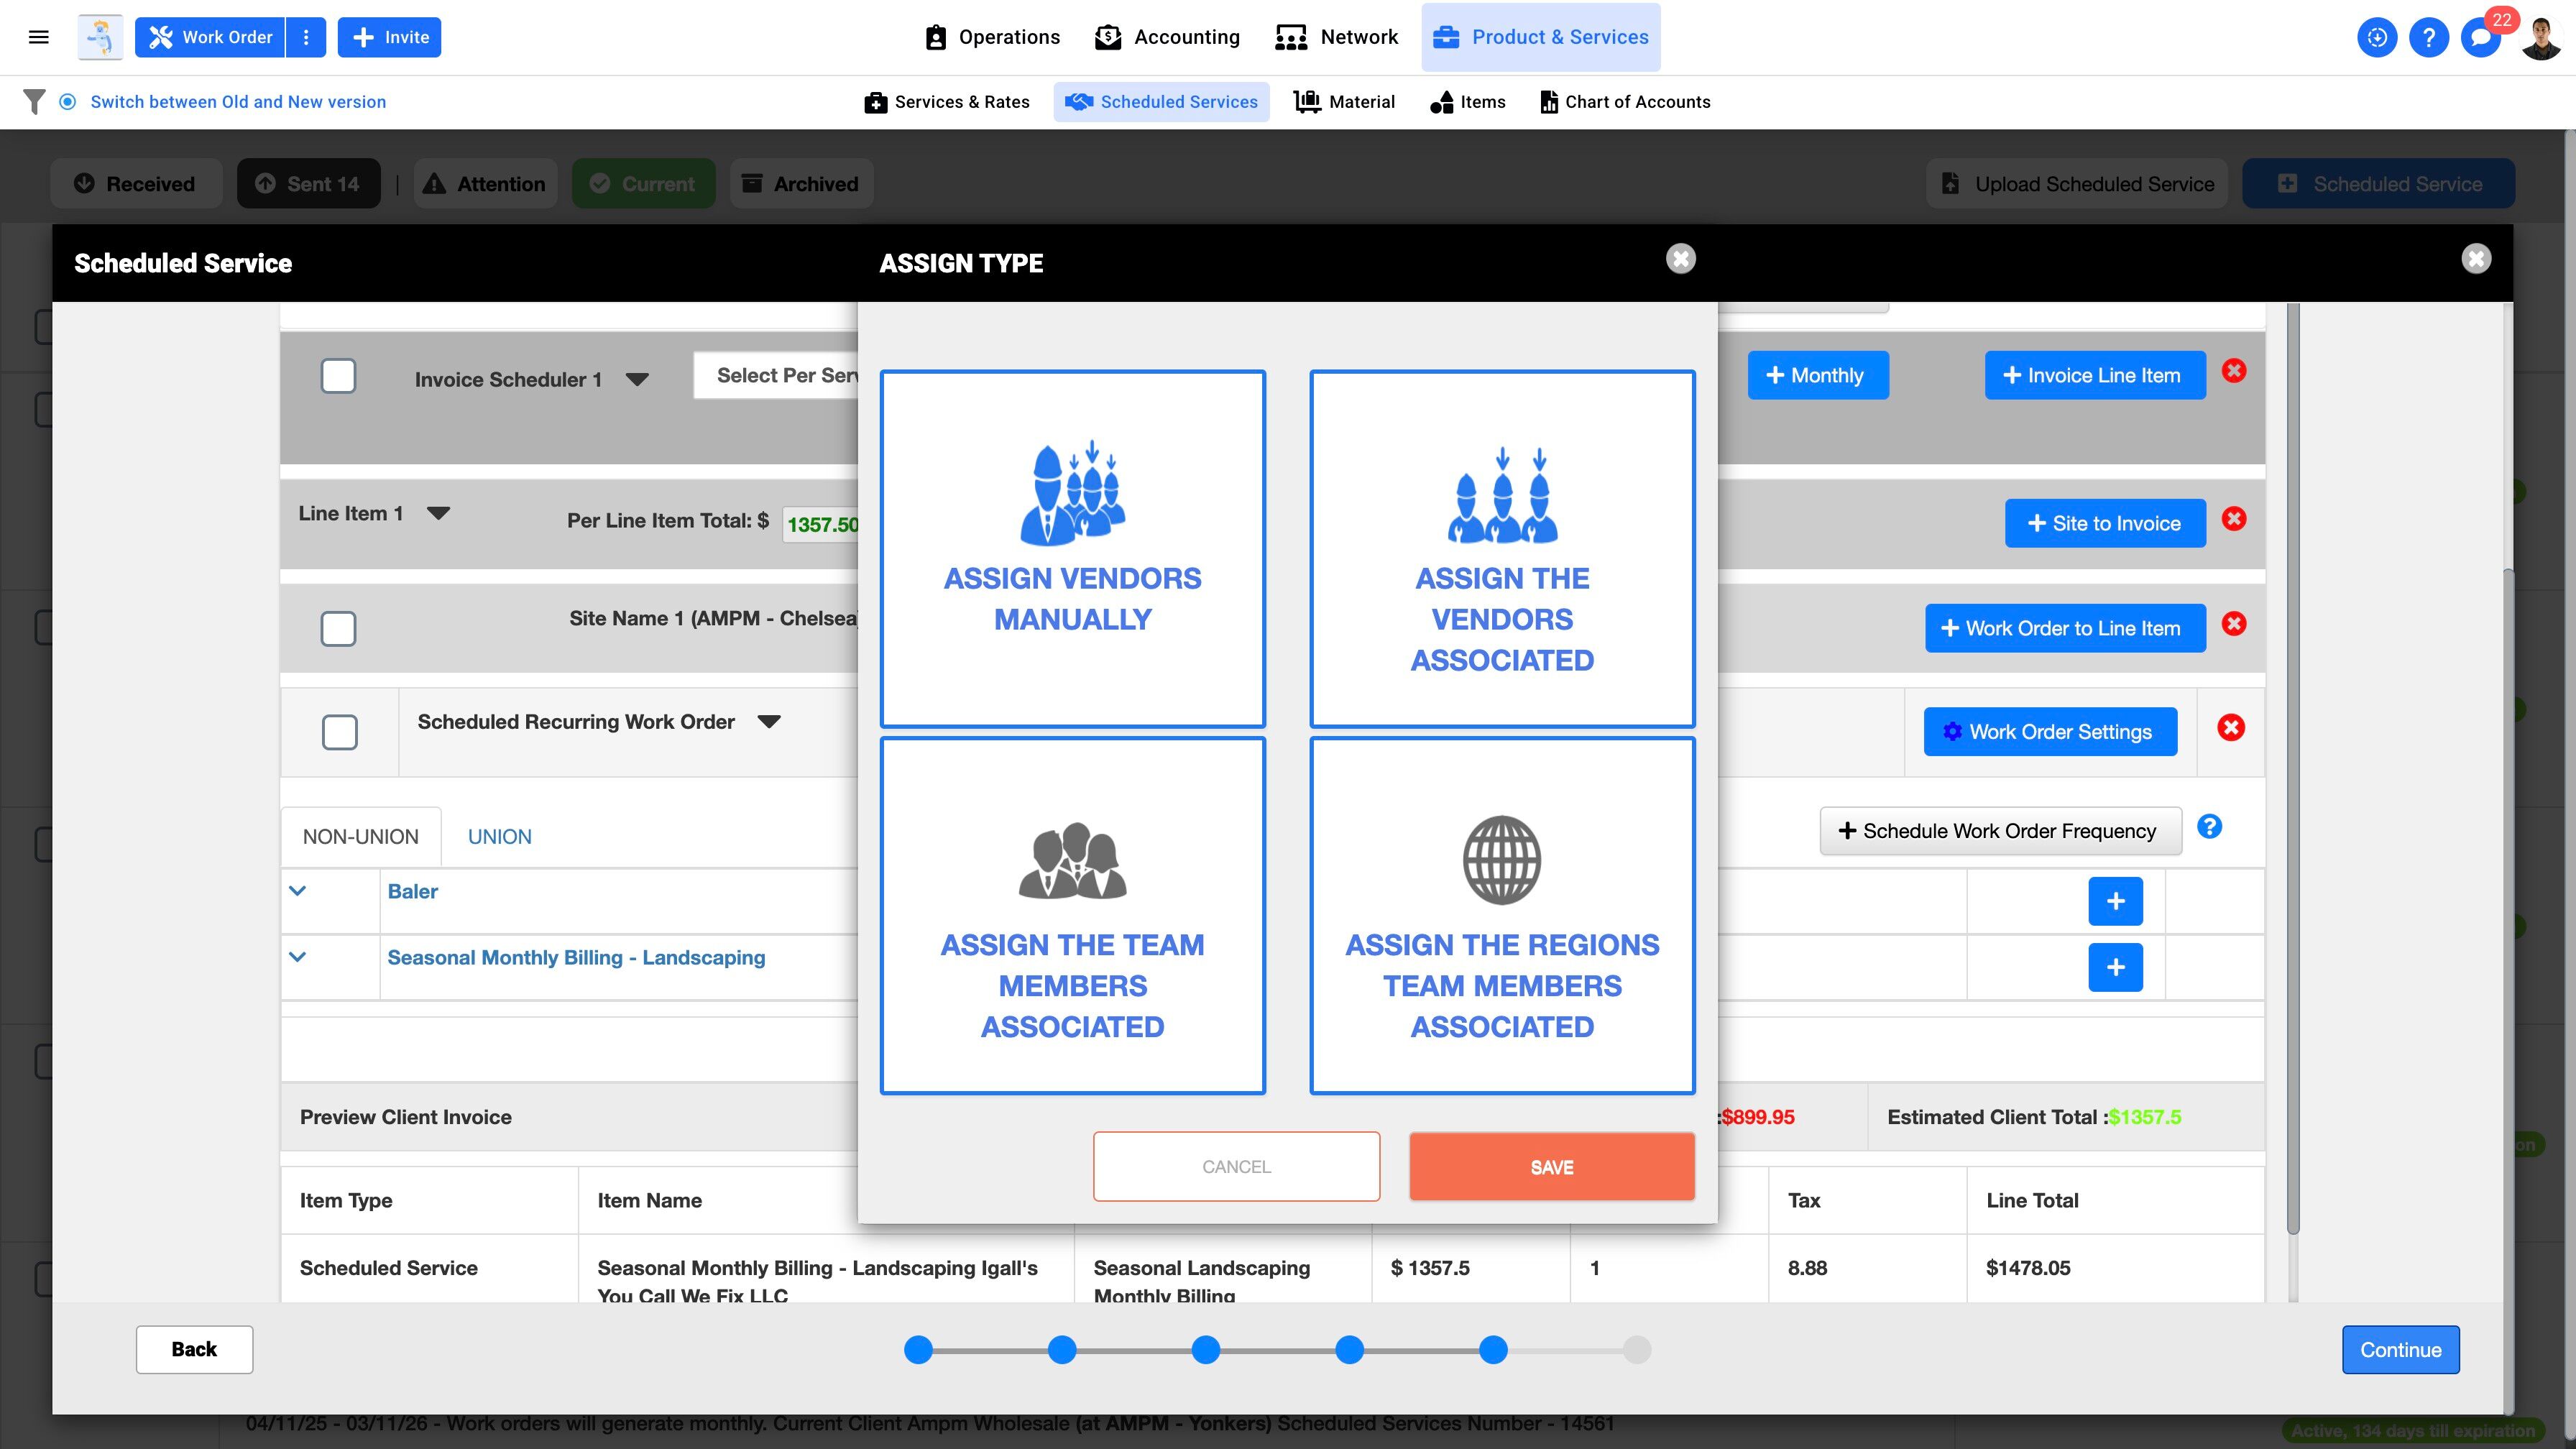Expand the Line Item 1 dropdown arrow

(438, 513)
